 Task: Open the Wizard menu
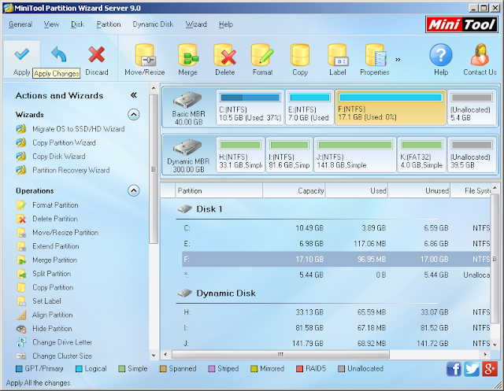click(x=196, y=24)
